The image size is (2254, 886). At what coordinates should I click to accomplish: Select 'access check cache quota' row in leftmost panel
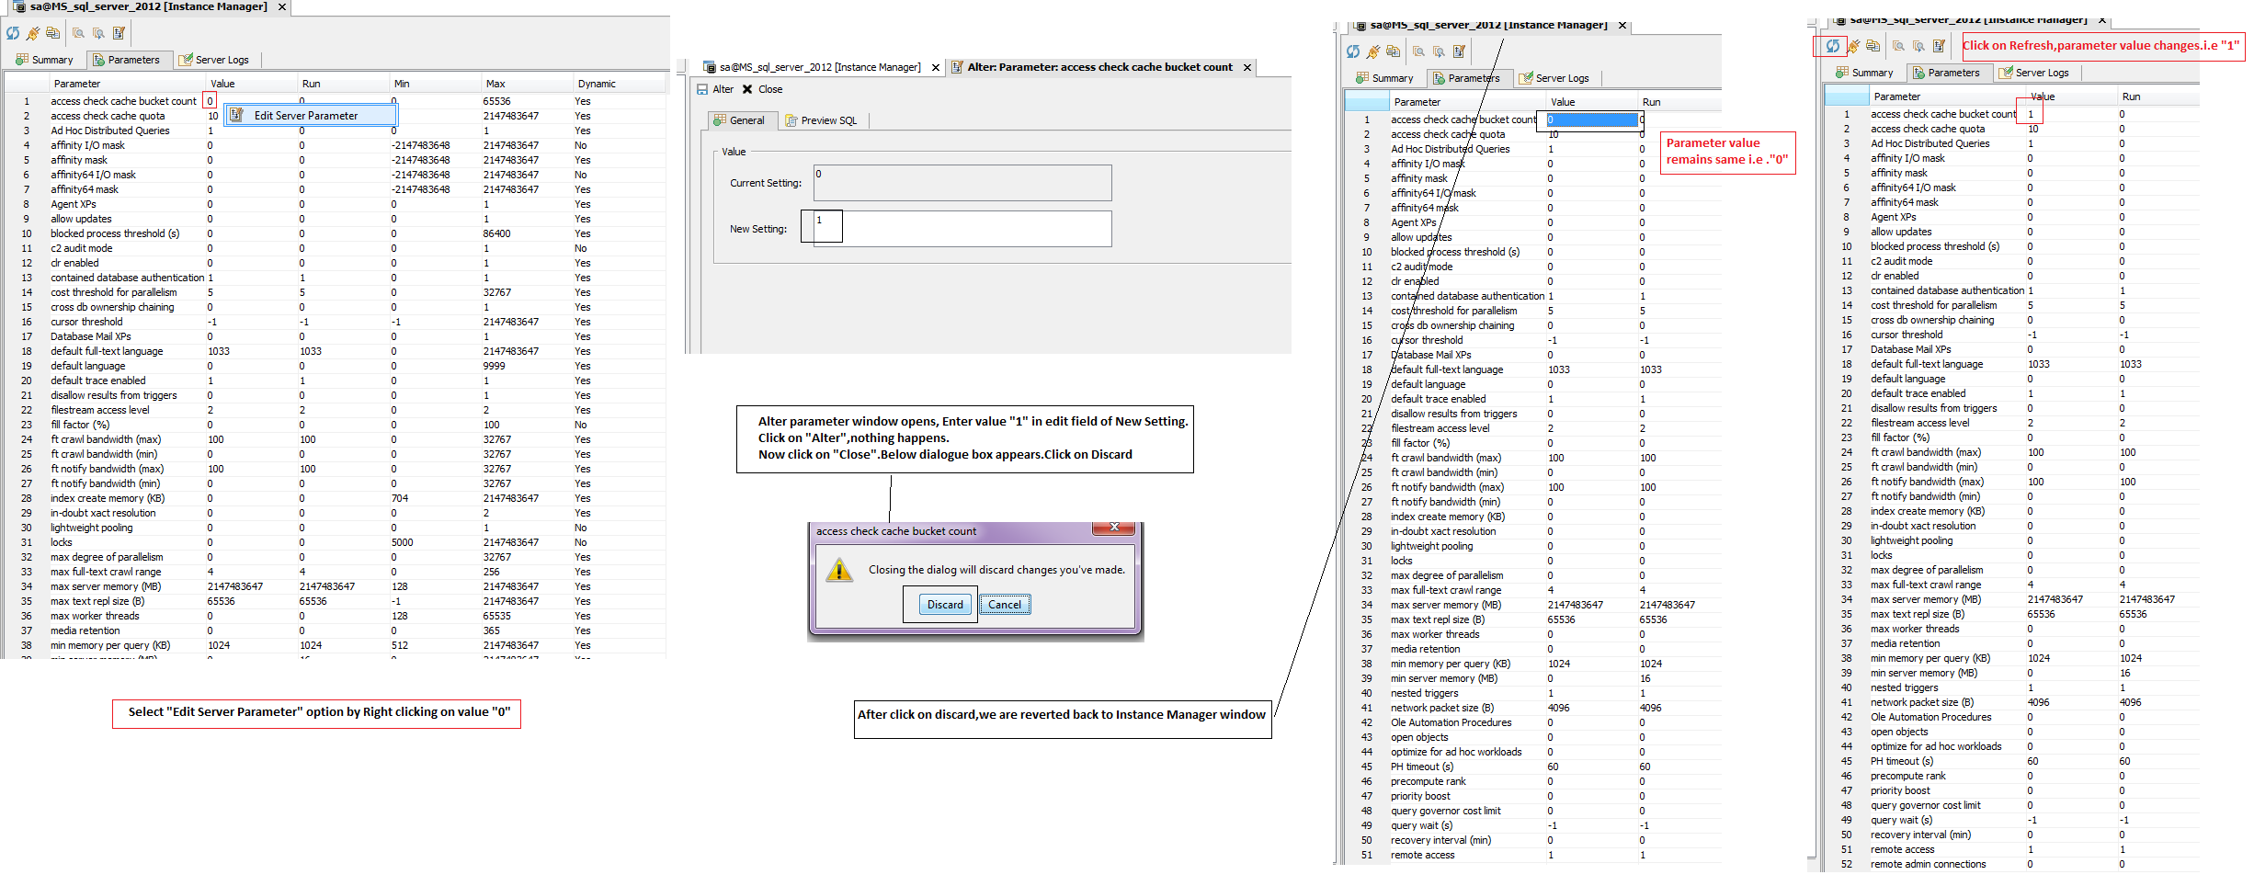[x=336, y=116]
